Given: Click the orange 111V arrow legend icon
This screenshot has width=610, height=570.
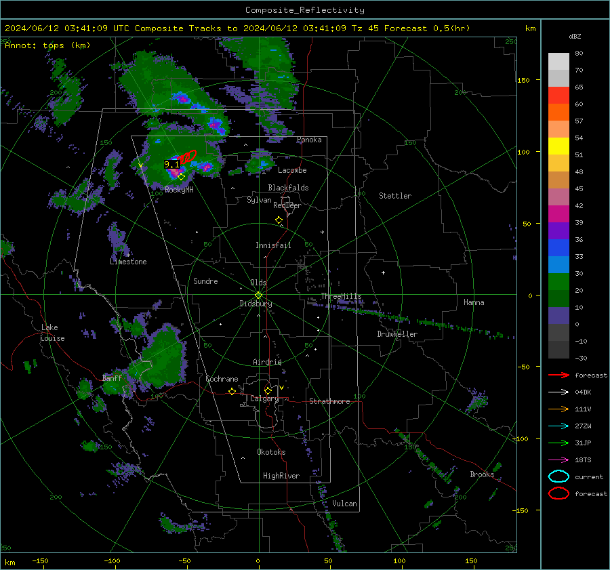Looking at the screenshot, I should coord(558,409).
